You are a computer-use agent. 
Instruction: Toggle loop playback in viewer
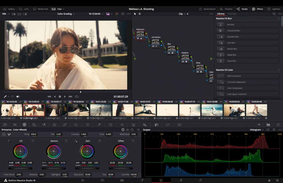point(77,96)
